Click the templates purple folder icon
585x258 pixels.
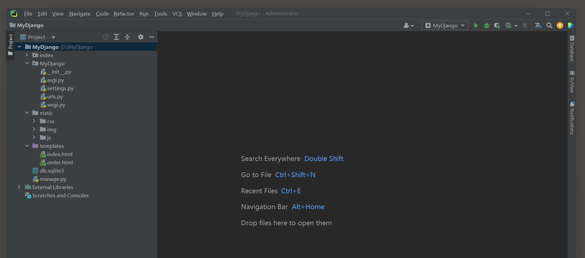pyautogui.click(x=35, y=146)
